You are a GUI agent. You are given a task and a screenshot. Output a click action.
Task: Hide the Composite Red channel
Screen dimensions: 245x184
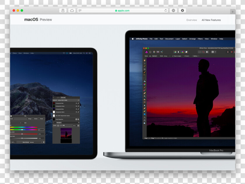click(76, 103)
